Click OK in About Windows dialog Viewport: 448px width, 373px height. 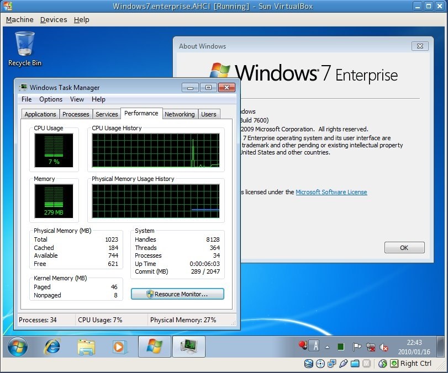404,248
